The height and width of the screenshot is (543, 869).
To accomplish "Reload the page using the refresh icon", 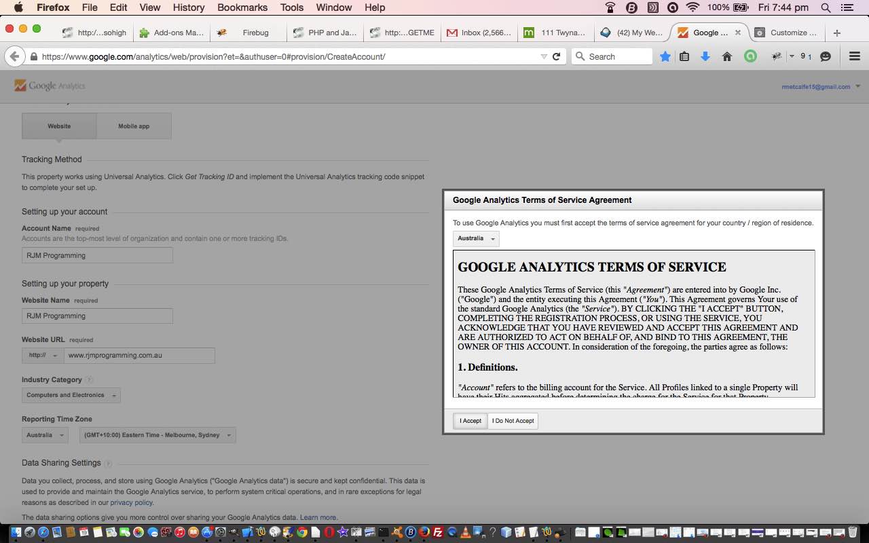I will coord(557,57).
